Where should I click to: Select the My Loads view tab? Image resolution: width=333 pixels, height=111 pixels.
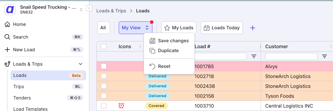pyautogui.click(x=179, y=28)
